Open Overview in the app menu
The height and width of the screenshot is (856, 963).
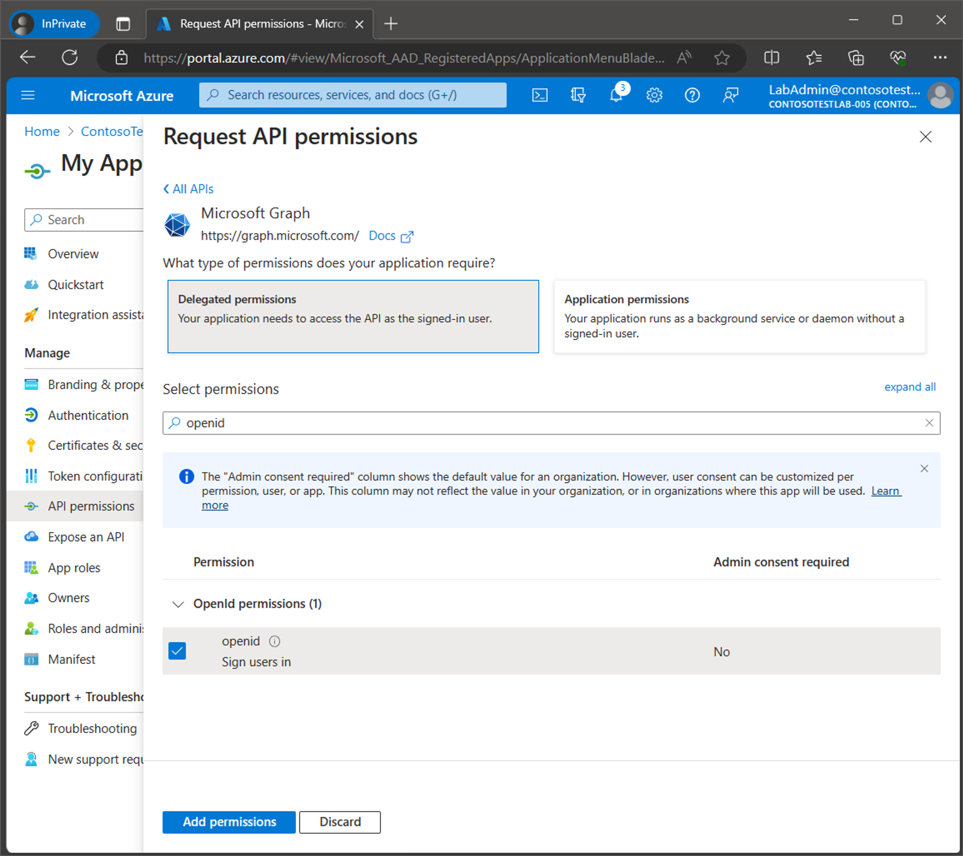73,254
